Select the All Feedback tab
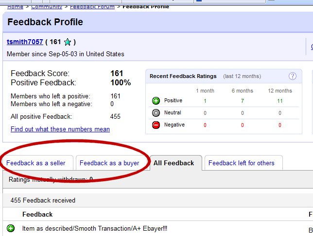Screen dimensions: 313x236 174,163
